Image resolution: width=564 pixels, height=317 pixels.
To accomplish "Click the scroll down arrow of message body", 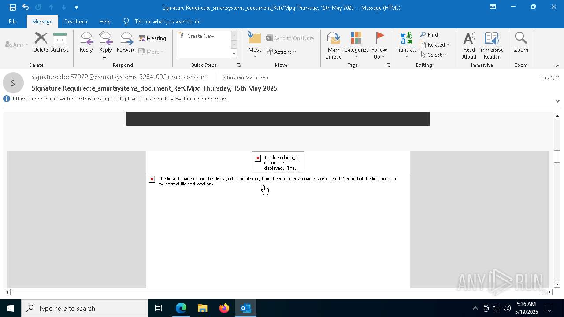I will pos(557,284).
